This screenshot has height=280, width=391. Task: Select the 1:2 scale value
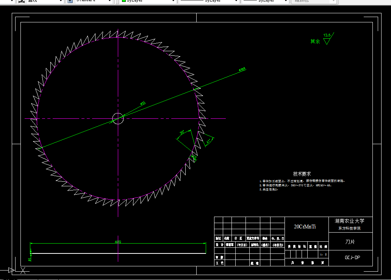(324, 255)
